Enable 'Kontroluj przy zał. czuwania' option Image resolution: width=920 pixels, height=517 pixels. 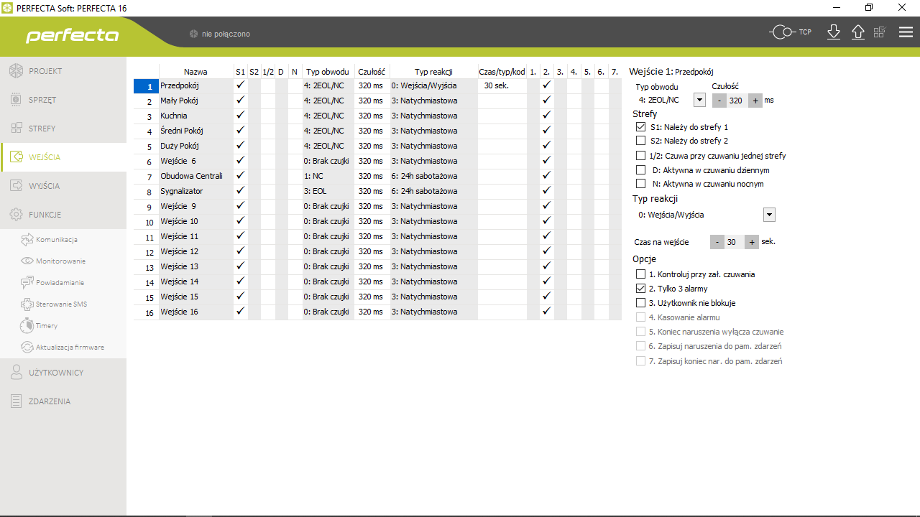(x=641, y=274)
